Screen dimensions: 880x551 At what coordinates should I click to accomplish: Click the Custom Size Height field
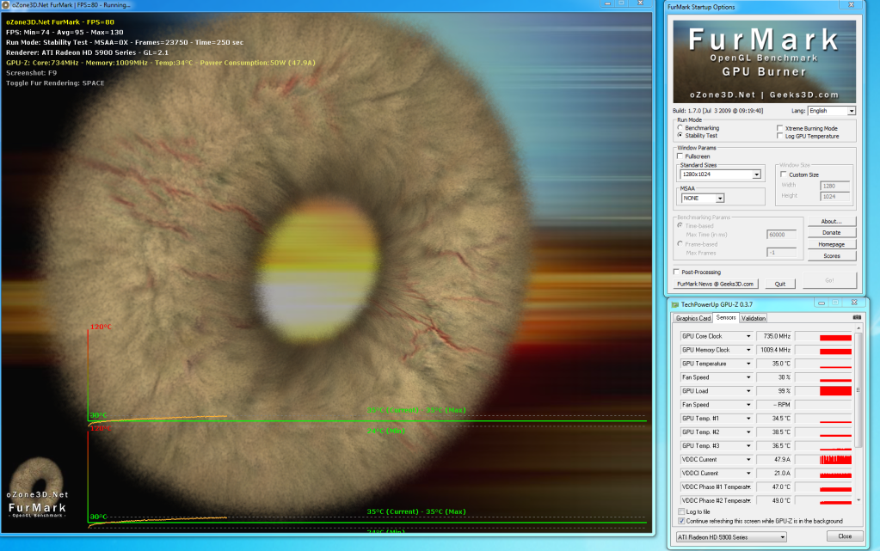click(x=835, y=196)
